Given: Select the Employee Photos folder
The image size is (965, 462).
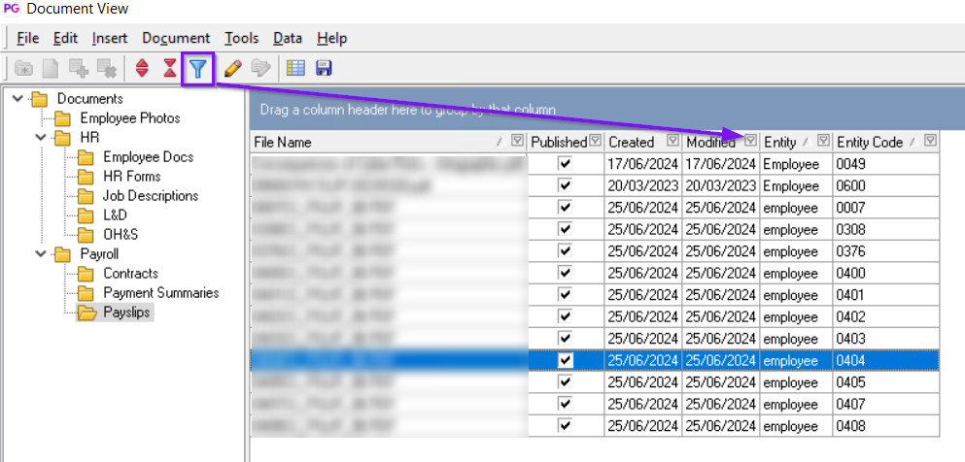Looking at the screenshot, I should (131, 117).
